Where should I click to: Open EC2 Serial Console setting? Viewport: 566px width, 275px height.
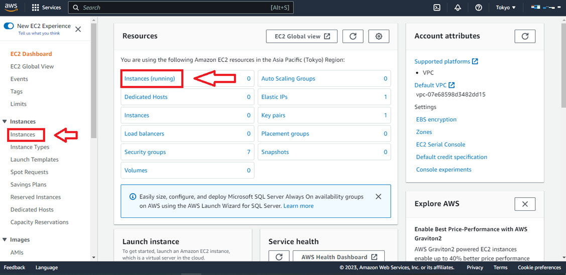point(441,145)
